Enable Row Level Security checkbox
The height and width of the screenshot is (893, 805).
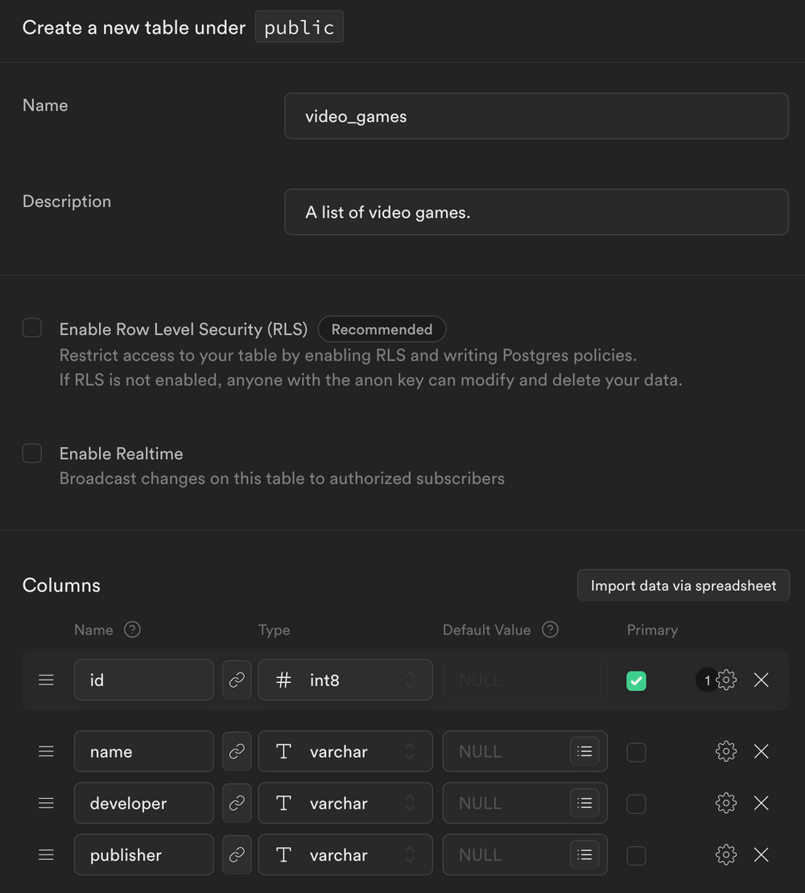click(32, 329)
